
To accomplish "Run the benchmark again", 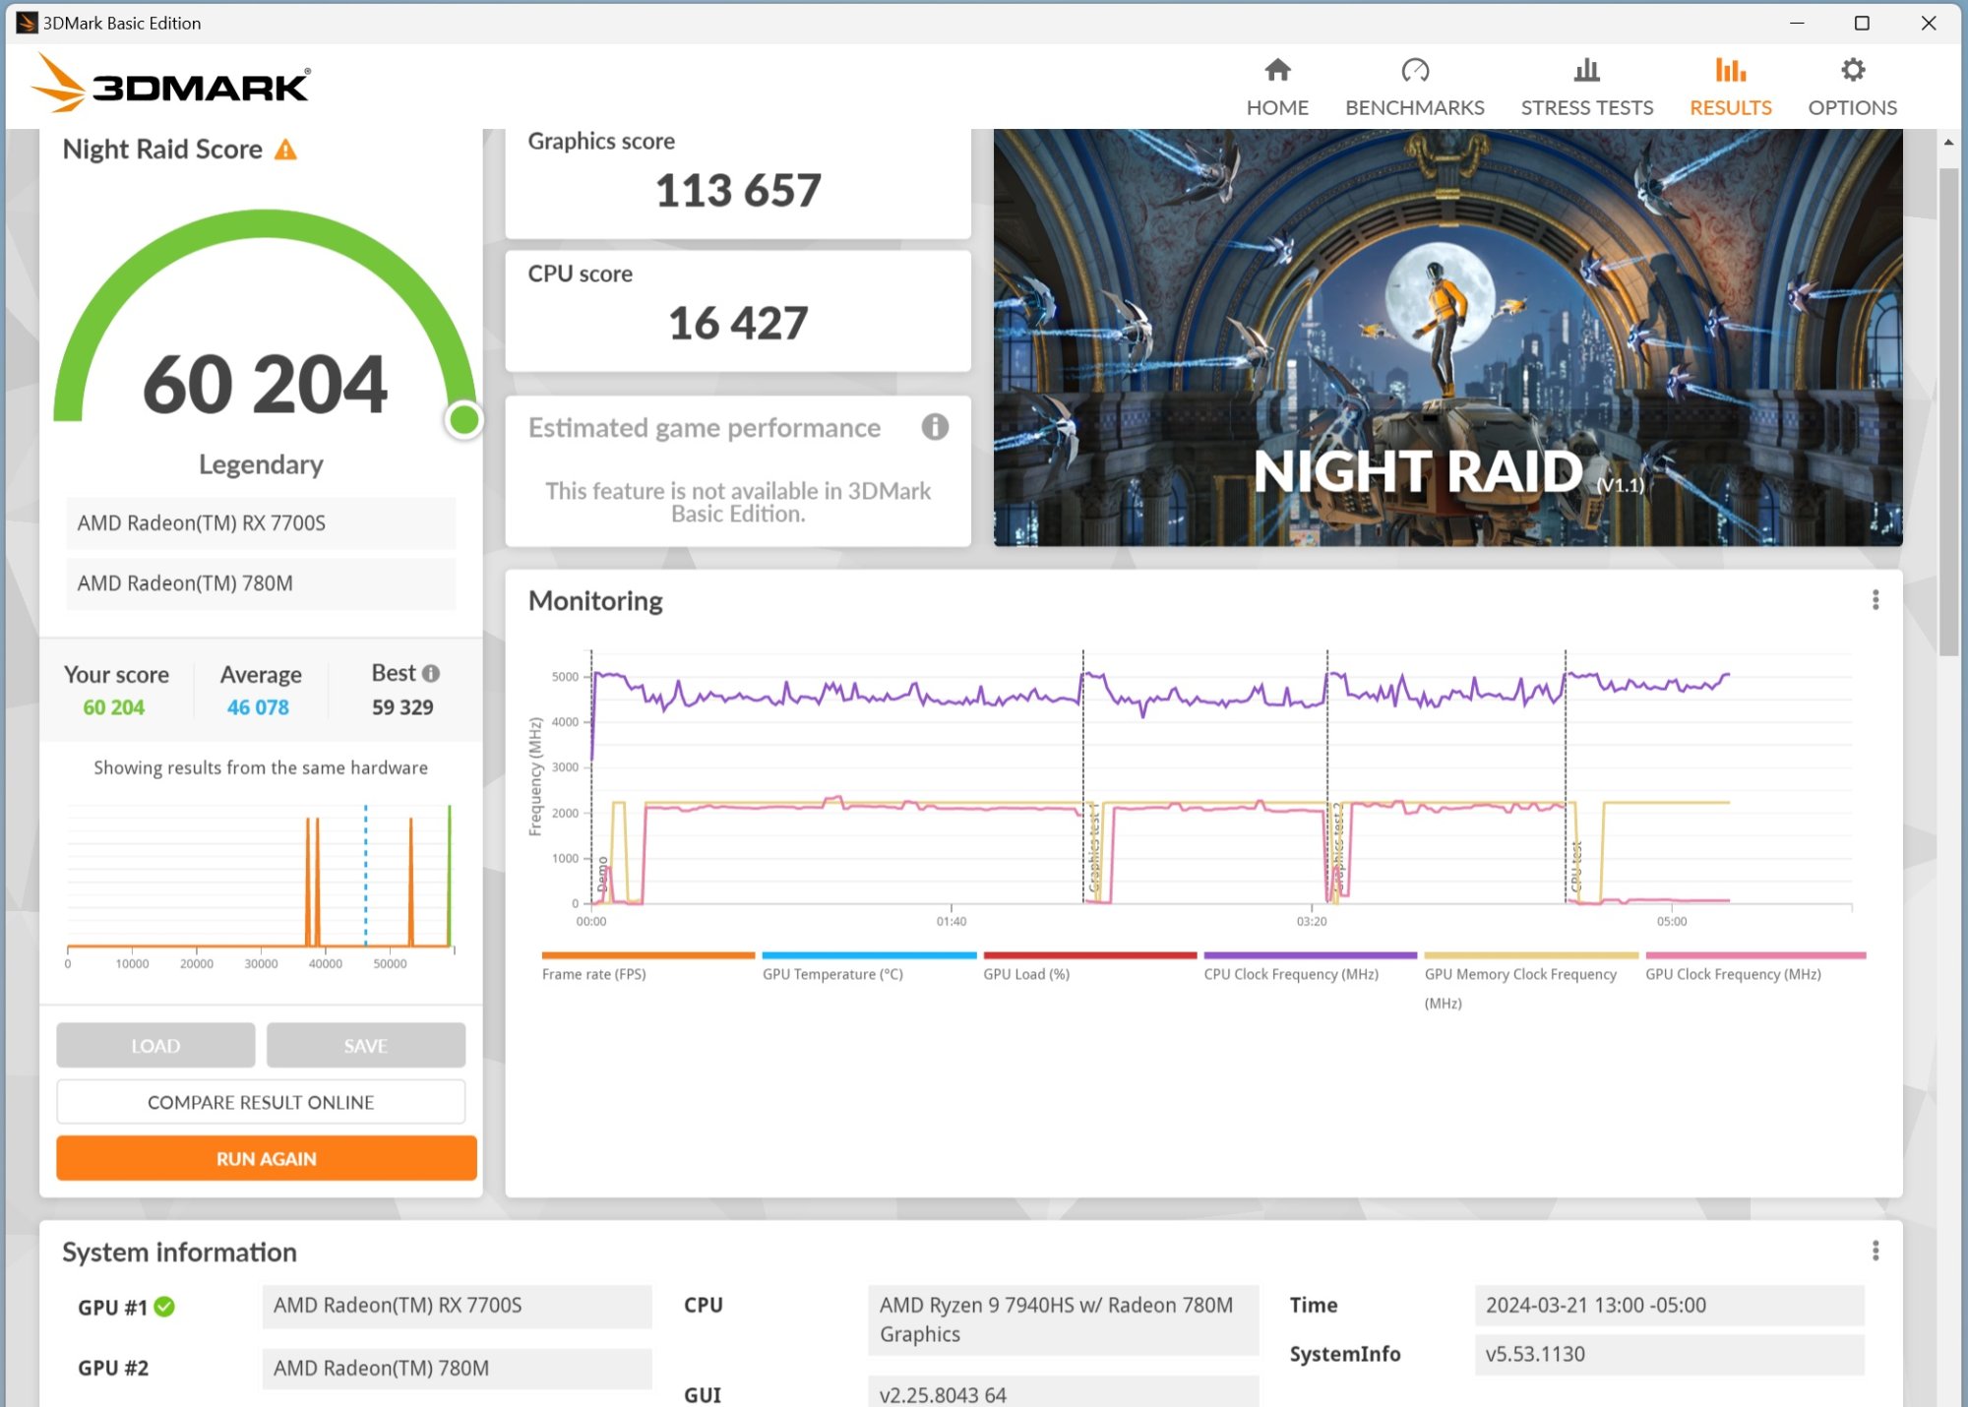I will (267, 1158).
